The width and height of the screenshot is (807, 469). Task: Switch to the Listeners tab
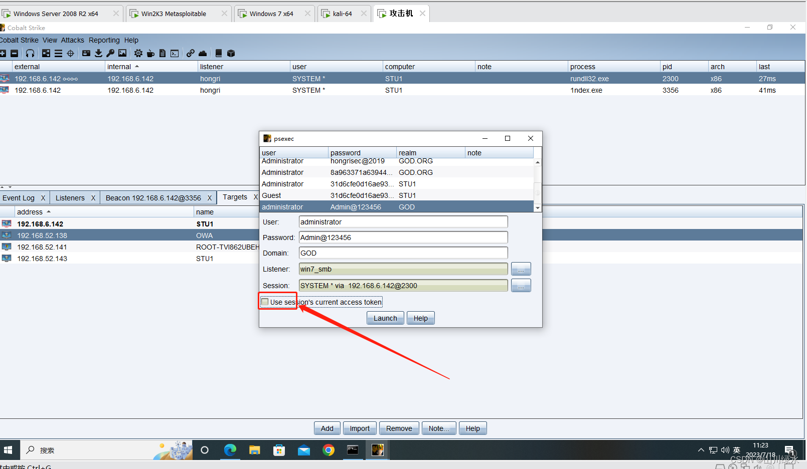tap(70, 198)
